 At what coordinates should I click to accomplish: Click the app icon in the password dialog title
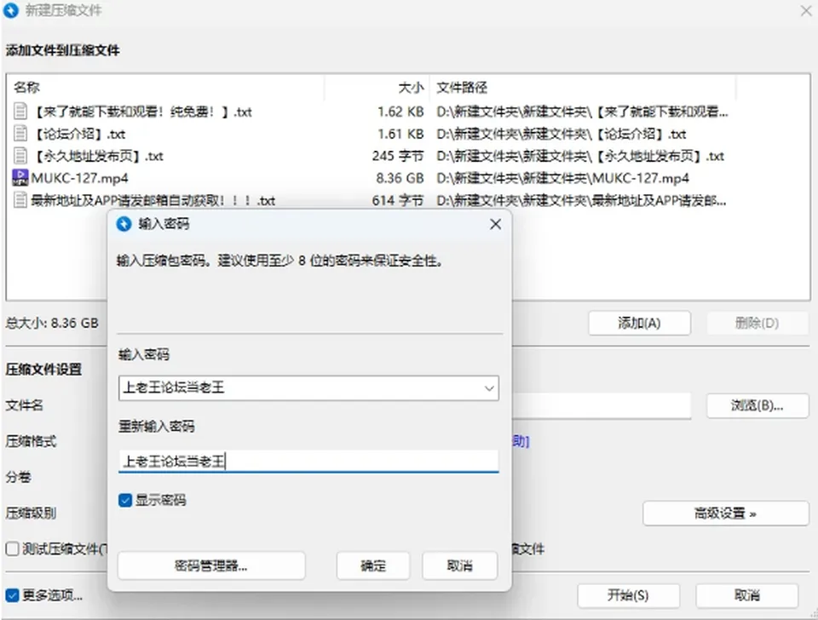tap(124, 224)
